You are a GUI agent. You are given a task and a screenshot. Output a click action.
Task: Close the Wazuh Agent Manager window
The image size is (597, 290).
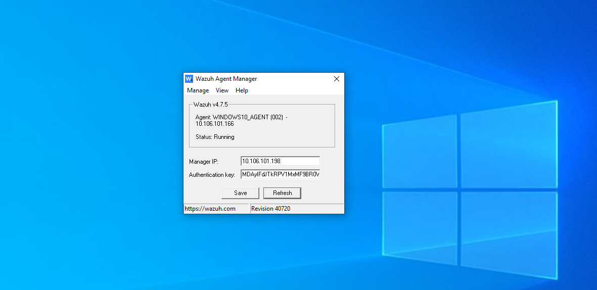click(x=337, y=79)
